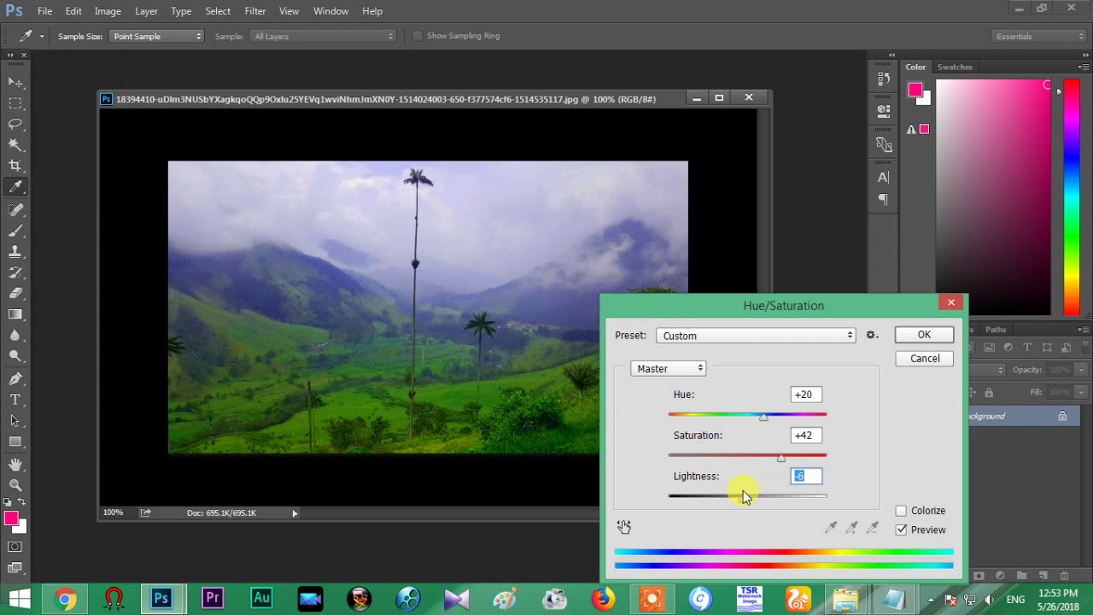Select the History Brush tool
The image size is (1093, 615).
(x=15, y=272)
